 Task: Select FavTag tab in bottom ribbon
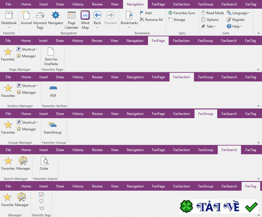(251, 186)
